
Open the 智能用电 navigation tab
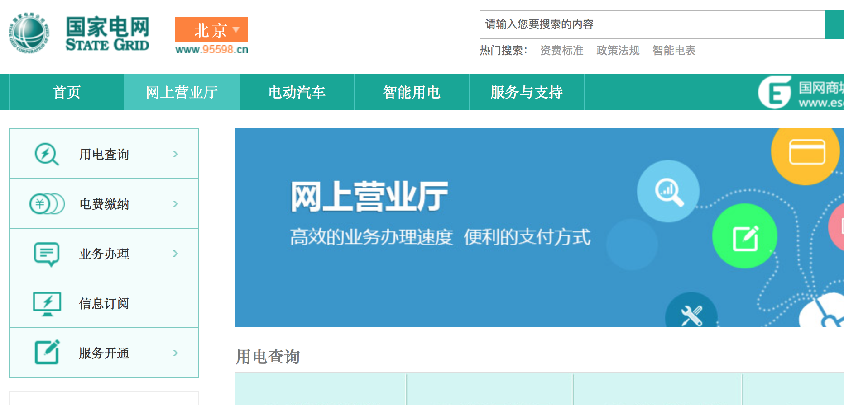point(412,92)
